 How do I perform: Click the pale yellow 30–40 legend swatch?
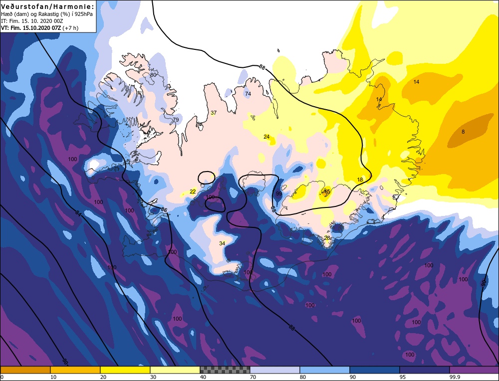click(x=175, y=370)
